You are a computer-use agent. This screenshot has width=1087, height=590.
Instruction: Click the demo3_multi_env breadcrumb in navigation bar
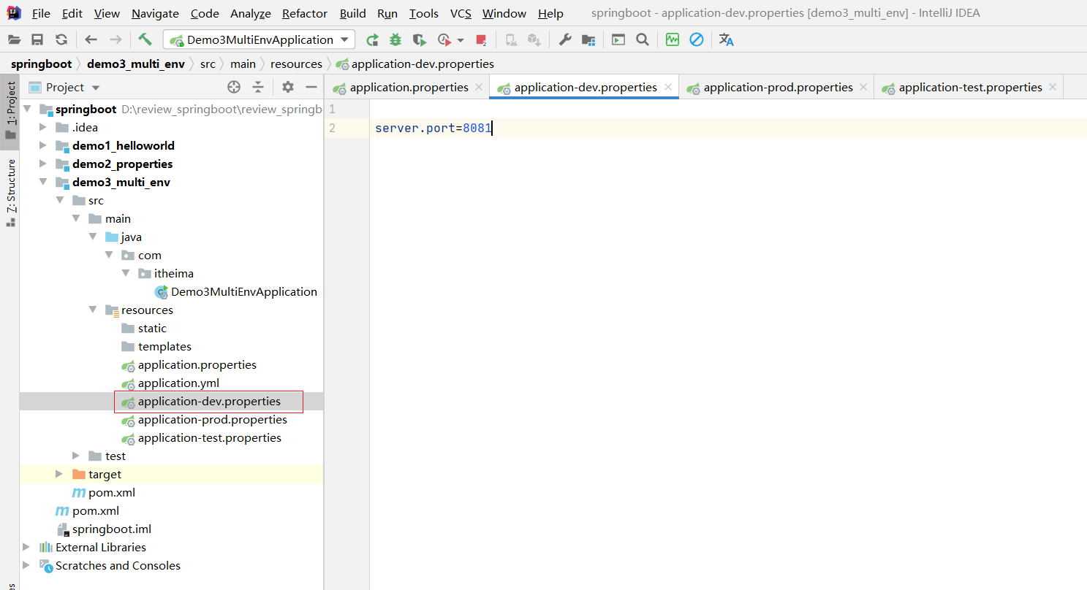136,64
